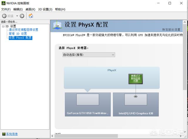Viewport: 188px width, 139px height.
Task: Click the vertical scrollbar thumb
Action: click(x=185, y=57)
